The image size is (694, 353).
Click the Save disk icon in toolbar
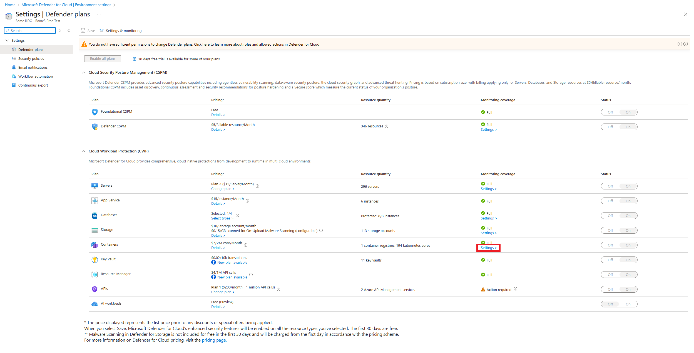pyautogui.click(x=83, y=30)
